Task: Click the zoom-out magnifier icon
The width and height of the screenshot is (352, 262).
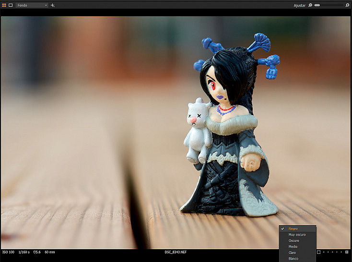Action: tap(310, 5)
